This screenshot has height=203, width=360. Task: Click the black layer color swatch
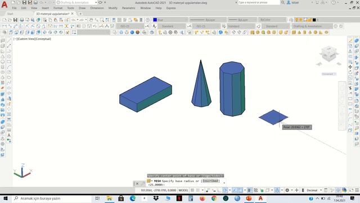(x=314, y=20)
